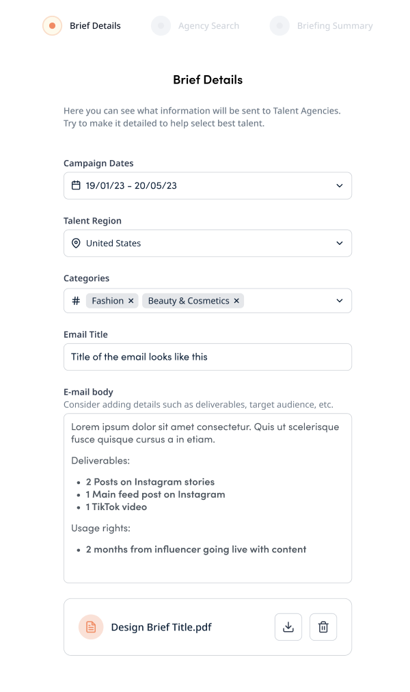410x692 pixels.
Task: Select the Agency Search step circle
Action: point(161,26)
